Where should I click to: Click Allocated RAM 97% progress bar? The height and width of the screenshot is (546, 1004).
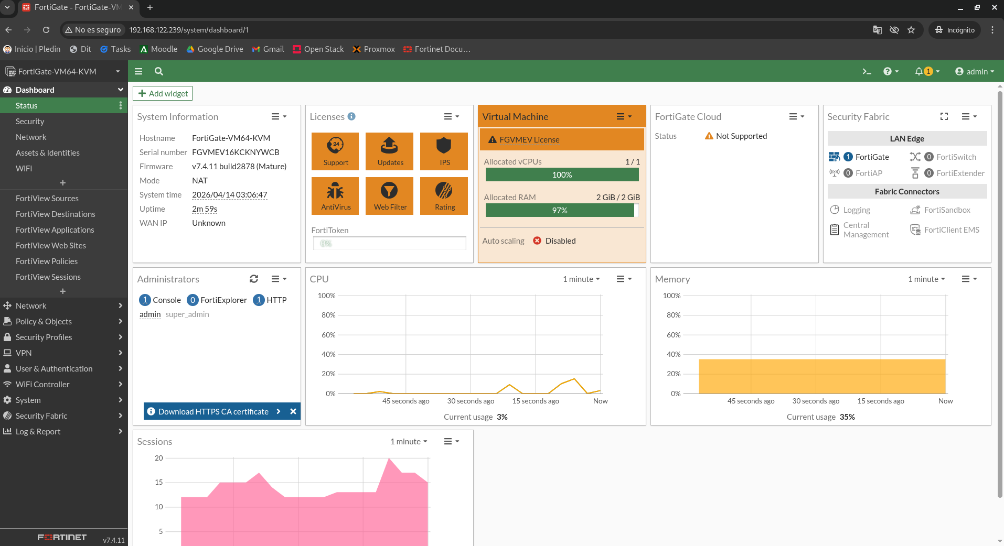click(562, 210)
